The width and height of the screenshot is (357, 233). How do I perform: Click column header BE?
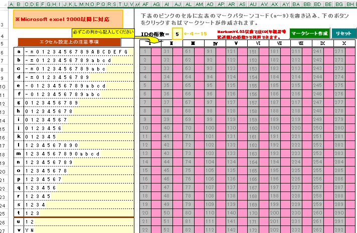pyautogui.click(x=328, y=4)
